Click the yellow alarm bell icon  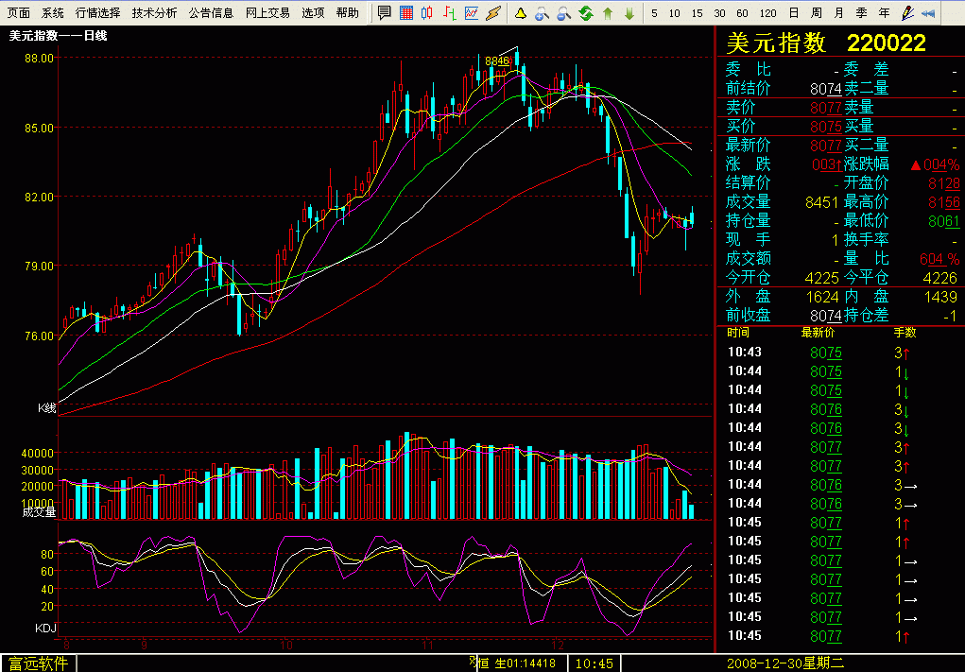click(x=521, y=13)
